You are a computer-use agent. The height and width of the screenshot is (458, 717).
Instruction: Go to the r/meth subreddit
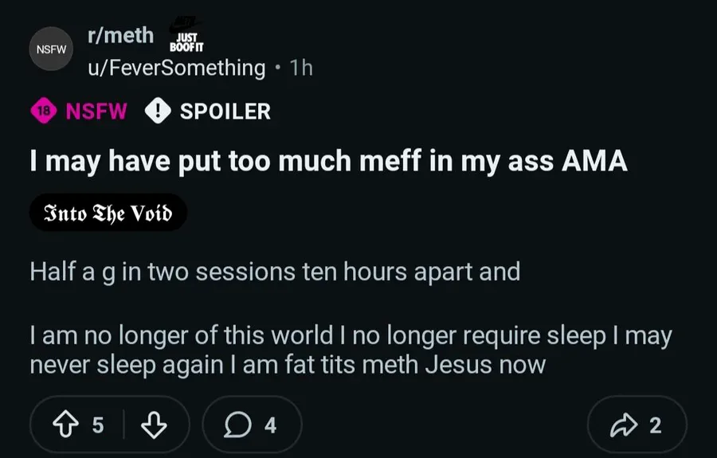[120, 36]
